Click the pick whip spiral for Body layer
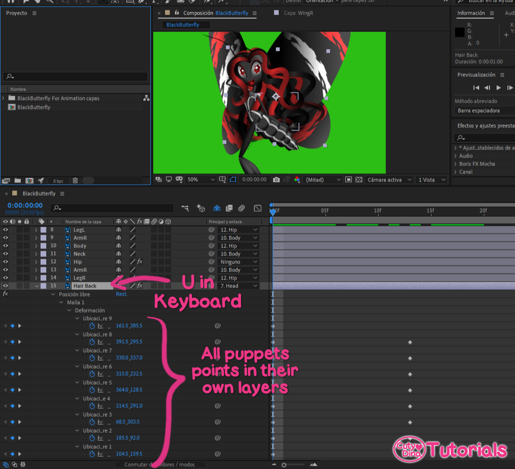515x469 pixels. click(211, 246)
